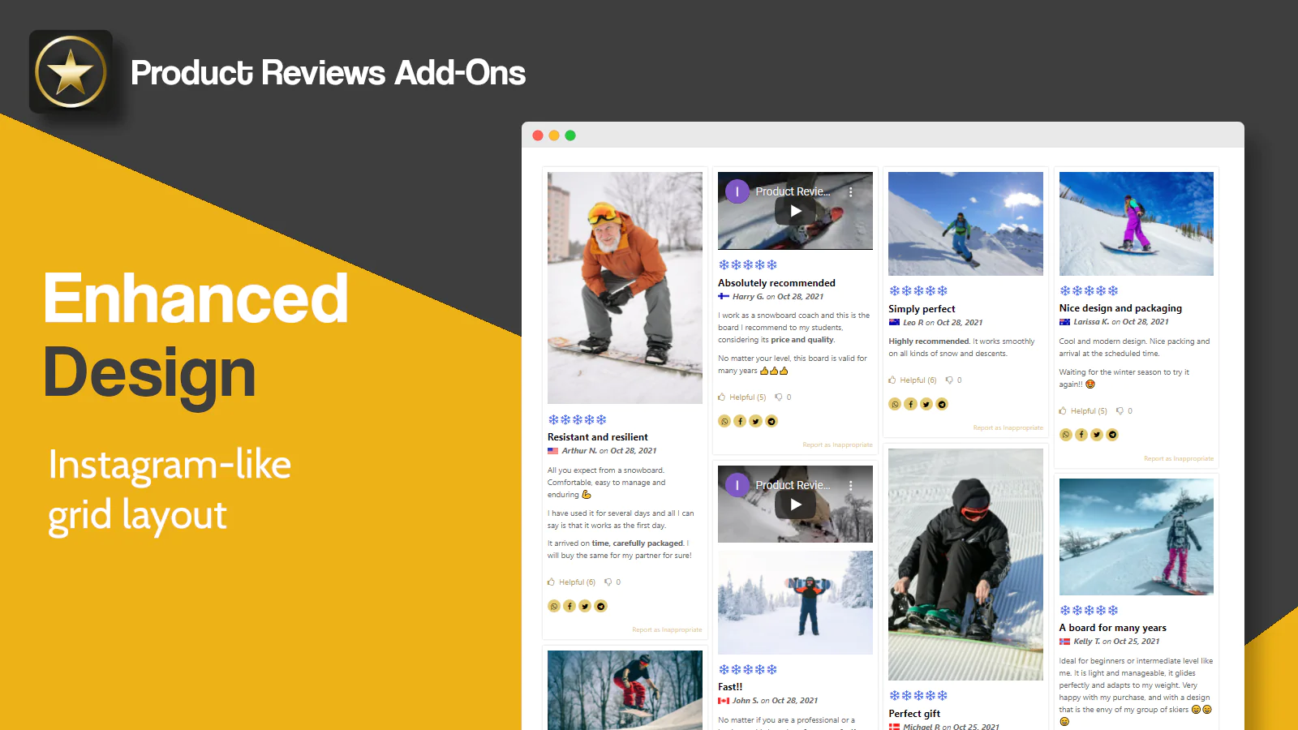
Task: Play the video in the Fast!! review
Action: [795, 505]
